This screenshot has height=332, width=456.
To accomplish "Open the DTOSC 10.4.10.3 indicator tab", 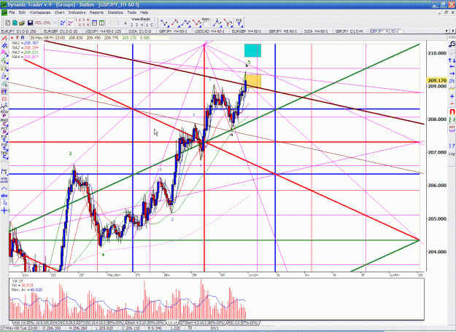I will (101, 323).
